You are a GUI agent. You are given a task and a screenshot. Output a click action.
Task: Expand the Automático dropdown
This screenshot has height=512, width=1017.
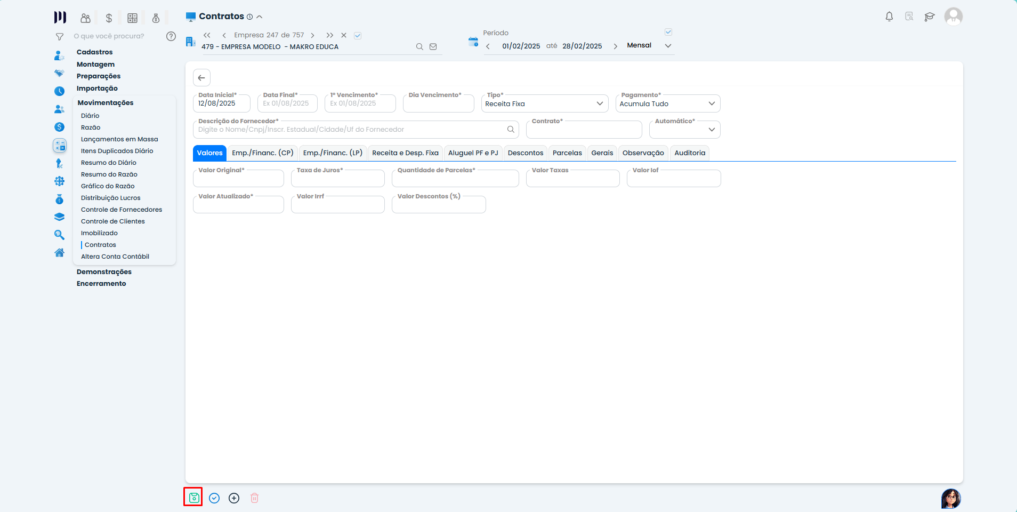click(x=711, y=130)
